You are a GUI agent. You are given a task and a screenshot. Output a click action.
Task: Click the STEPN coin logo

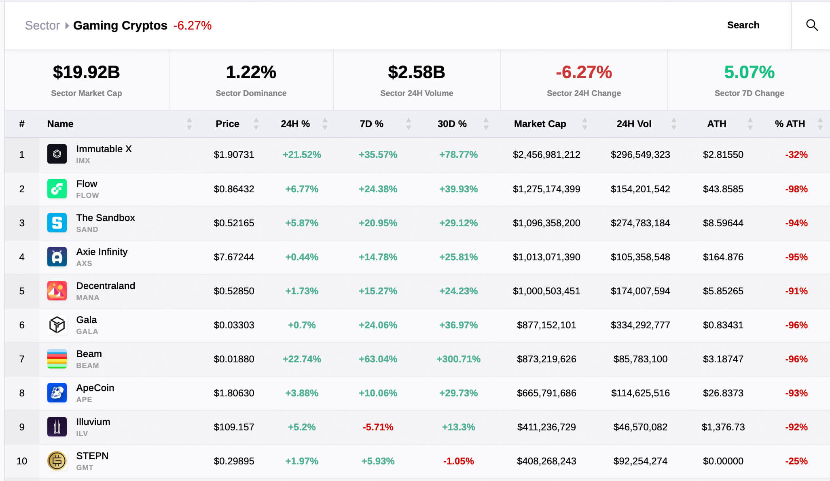[x=57, y=461]
